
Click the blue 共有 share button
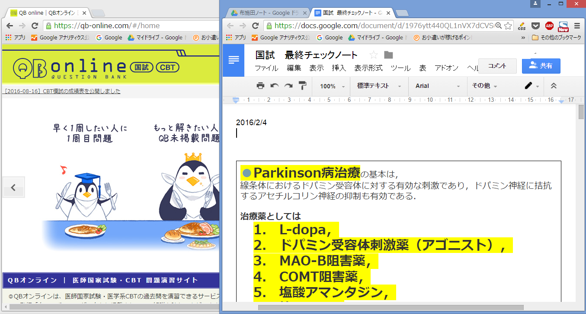tap(541, 66)
